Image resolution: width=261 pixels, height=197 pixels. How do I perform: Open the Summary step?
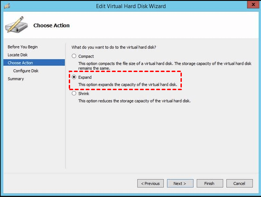pyautogui.click(x=16, y=79)
